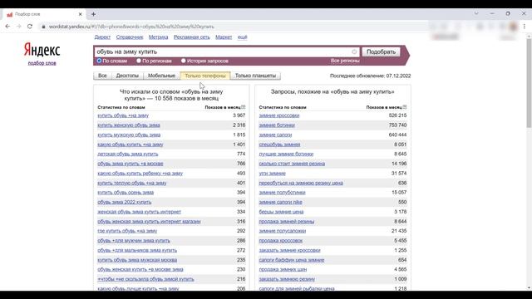Clear the search query with the X icon
This screenshot has height=299, width=532.
coord(354,51)
